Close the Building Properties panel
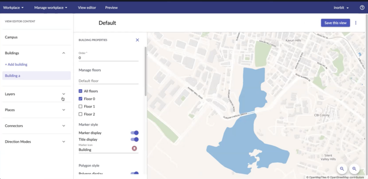The width and height of the screenshot is (368, 179). pyautogui.click(x=137, y=40)
